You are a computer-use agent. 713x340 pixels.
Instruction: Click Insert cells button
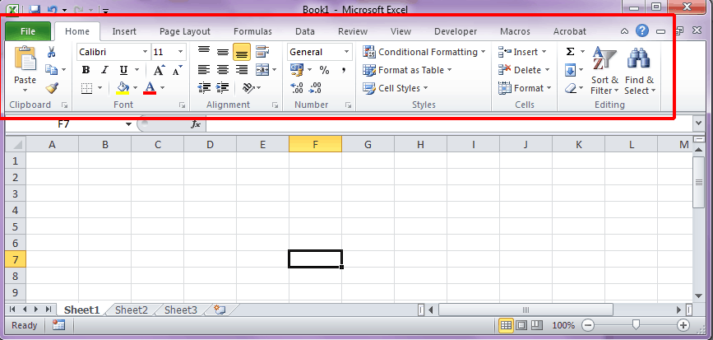coord(522,52)
